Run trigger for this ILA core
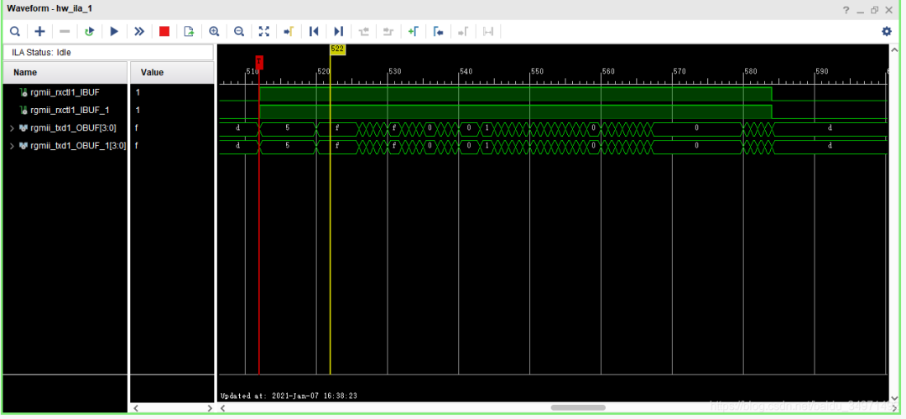 114,31
